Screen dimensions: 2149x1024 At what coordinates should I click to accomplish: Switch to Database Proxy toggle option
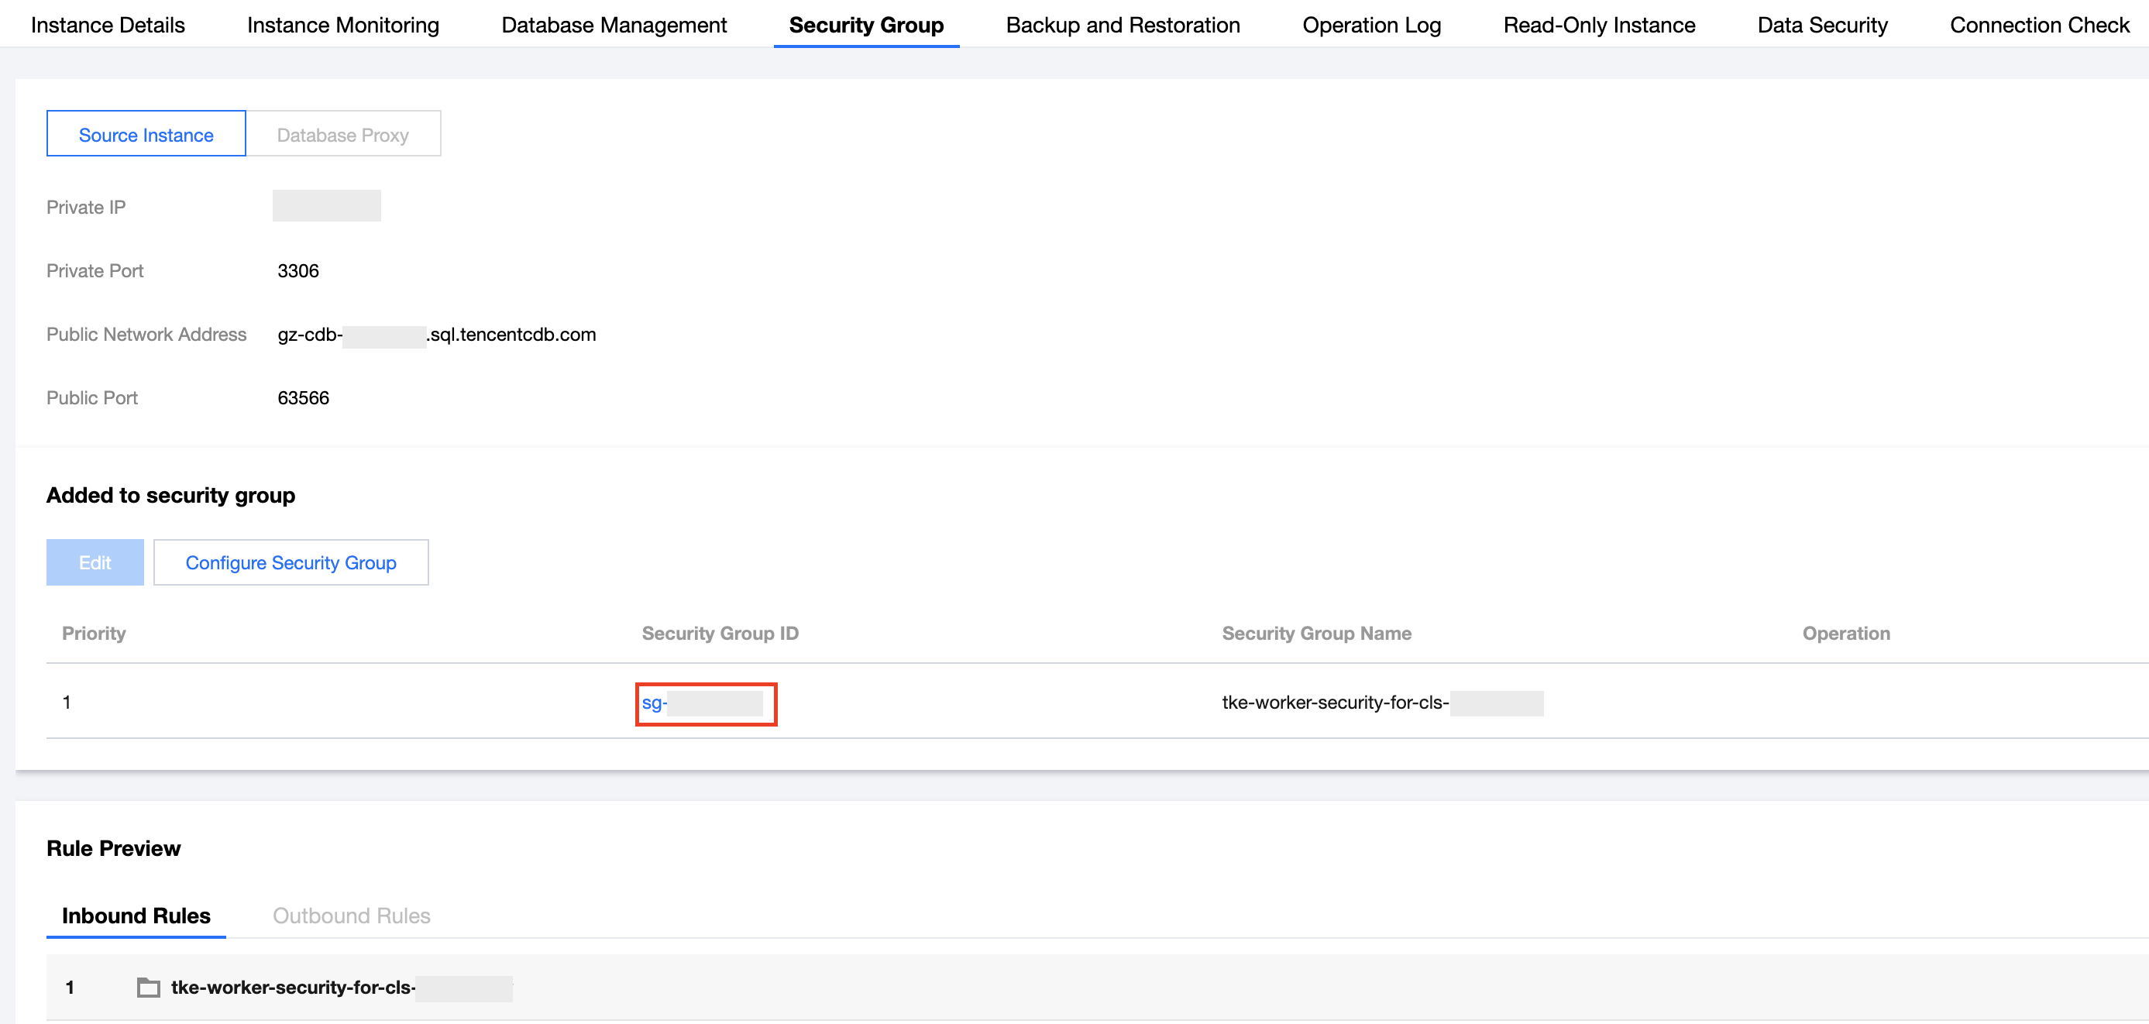click(x=343, y=134)
